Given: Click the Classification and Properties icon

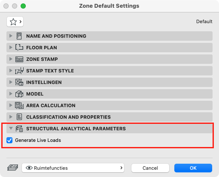Looking at the screenshot, I should [x=19, y=117].
